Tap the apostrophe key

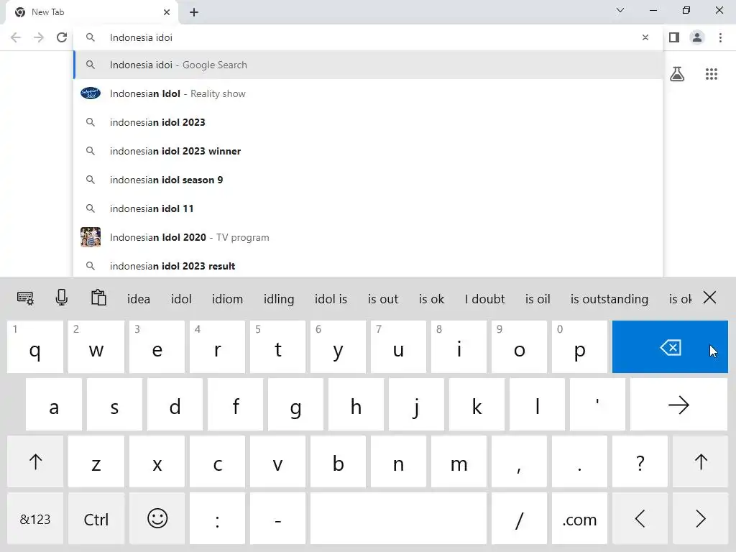[x=597, y=405]
